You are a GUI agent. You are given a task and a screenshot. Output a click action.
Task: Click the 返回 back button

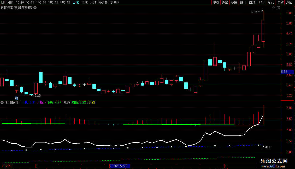289,2
